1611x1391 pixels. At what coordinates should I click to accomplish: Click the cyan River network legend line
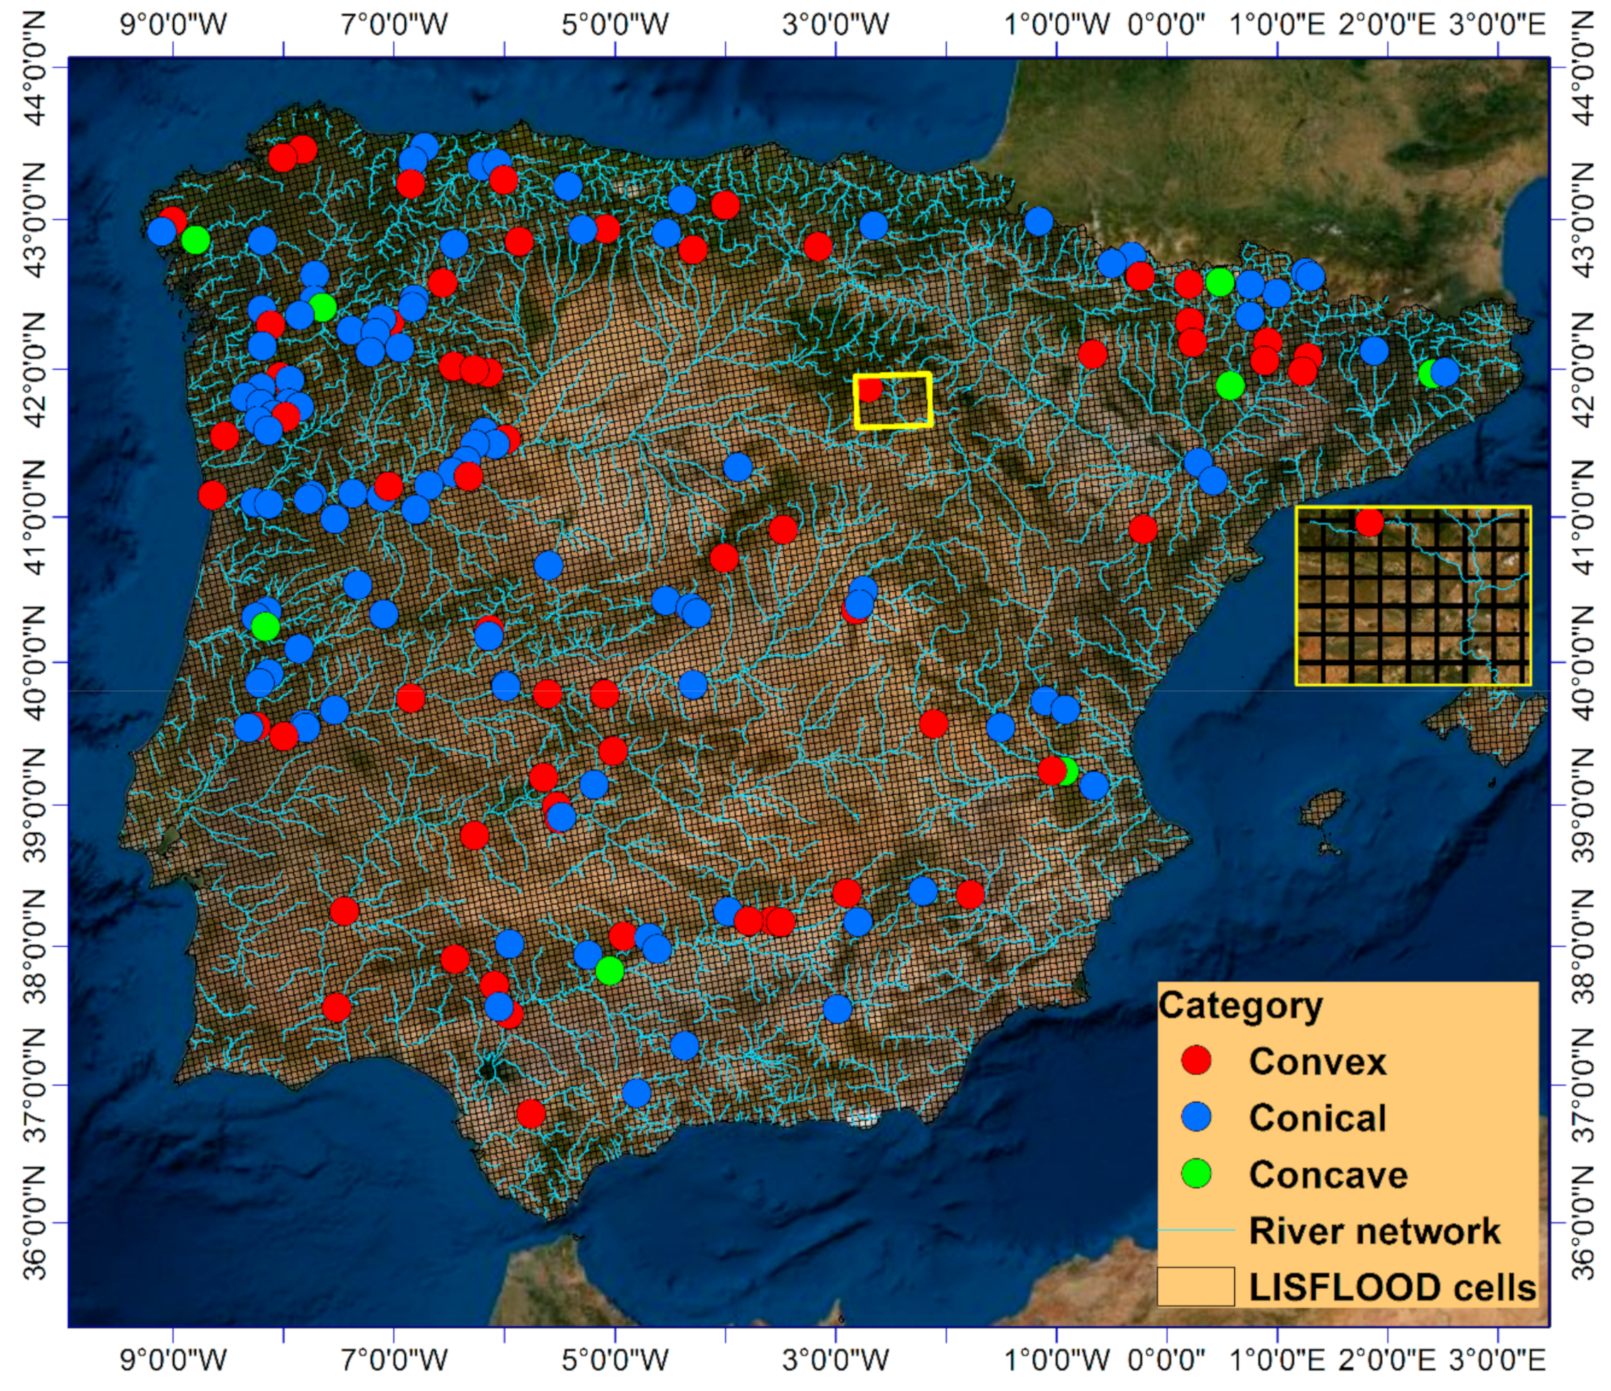(x=1196, y=1230)
